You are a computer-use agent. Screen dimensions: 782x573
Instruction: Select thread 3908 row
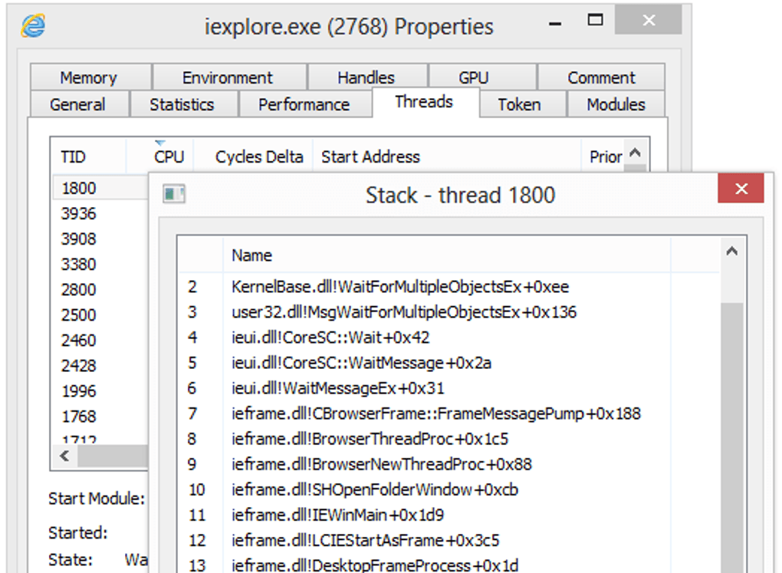[100, 239]
